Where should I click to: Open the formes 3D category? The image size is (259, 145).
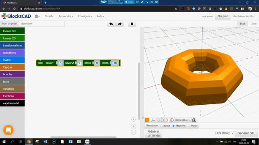13,31
